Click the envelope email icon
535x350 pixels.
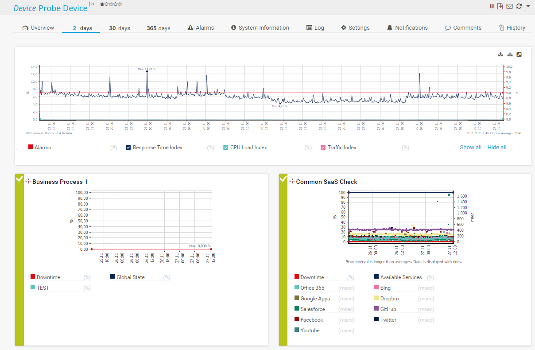pos(509,6)
